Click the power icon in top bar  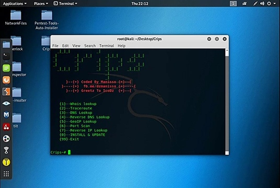pos(269,3)
